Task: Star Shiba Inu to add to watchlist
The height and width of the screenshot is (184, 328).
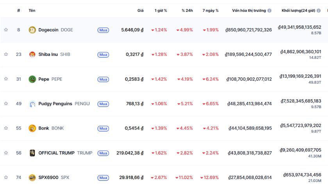Action: click(6, 54)
